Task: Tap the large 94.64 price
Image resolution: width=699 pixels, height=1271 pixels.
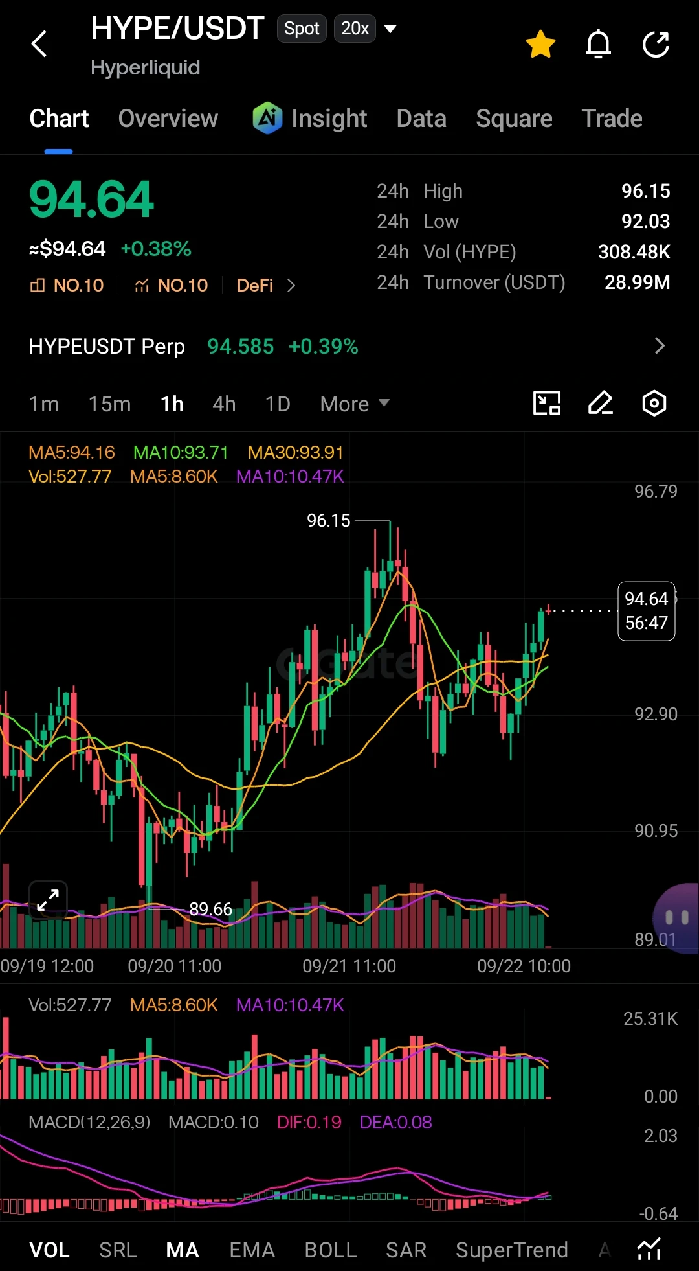Action: [91, 200]
